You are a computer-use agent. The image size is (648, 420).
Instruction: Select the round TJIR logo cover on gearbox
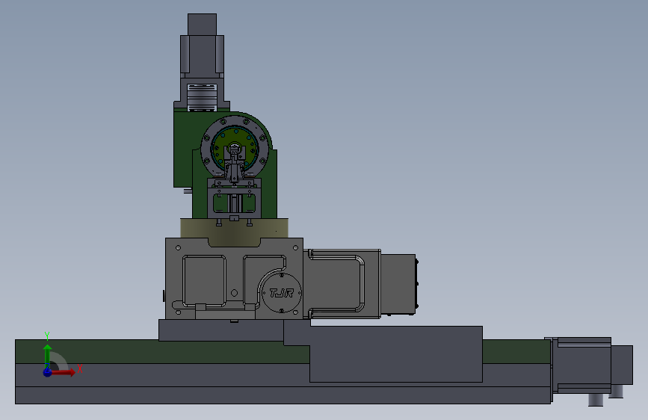[x=282, y=293]
